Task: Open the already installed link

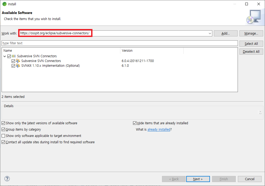Action: tap(159, 130)
